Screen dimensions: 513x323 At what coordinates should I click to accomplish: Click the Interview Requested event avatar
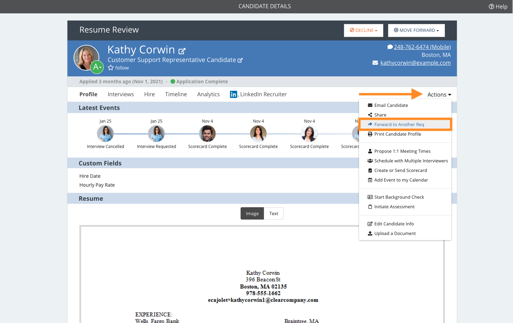[156, 134]
